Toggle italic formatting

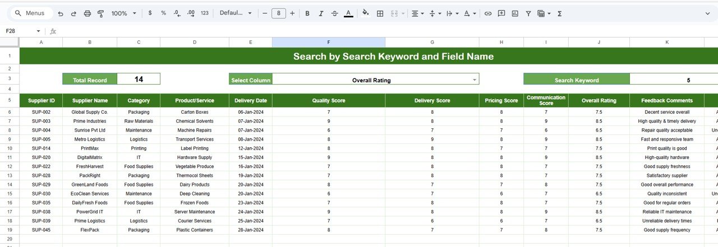321,13
